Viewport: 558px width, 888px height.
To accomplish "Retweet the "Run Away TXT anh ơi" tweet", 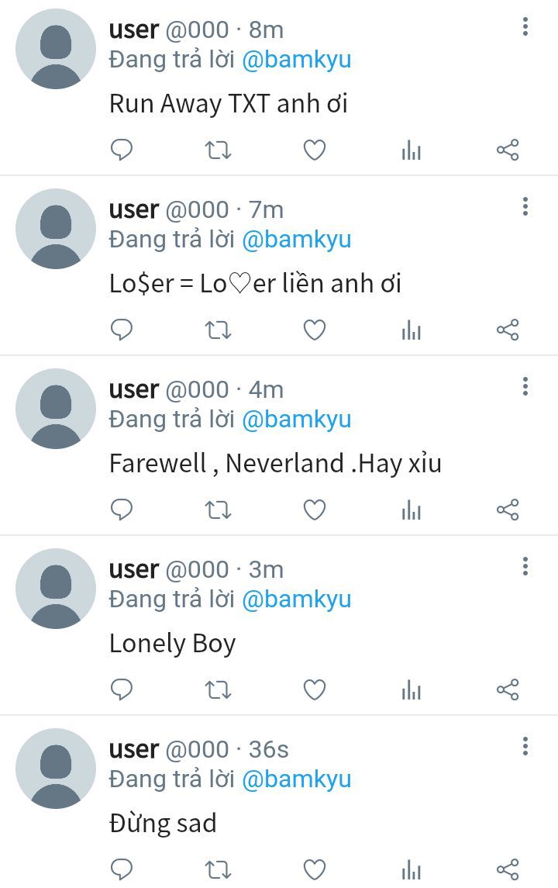I will tap(218, 150).
